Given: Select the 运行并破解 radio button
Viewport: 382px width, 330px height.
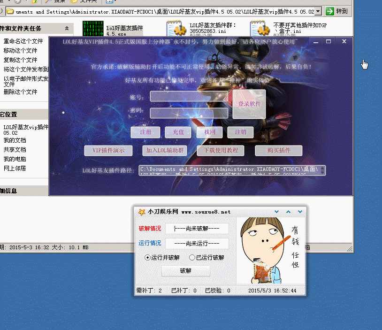Looking at the screenshot, I should (x=147, y=257).
